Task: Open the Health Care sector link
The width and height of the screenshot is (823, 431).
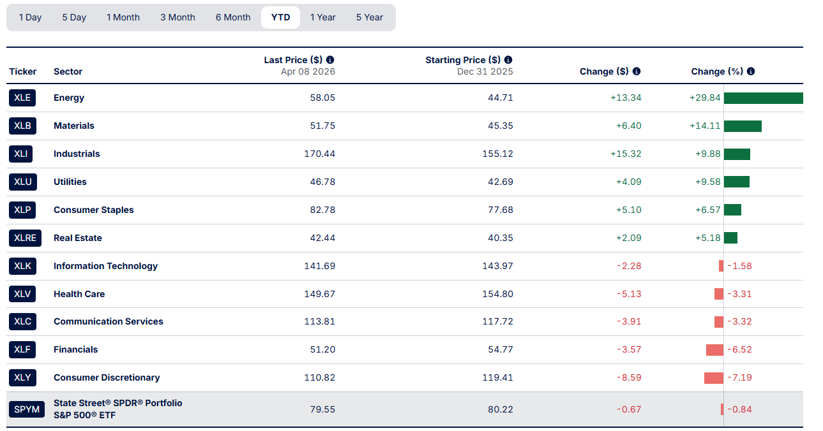Action: pos(79,294)
